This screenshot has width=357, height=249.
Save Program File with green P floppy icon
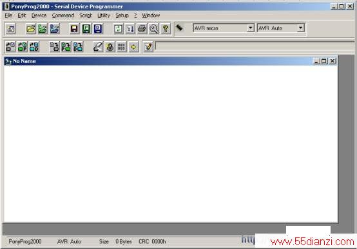pos(86,29)
